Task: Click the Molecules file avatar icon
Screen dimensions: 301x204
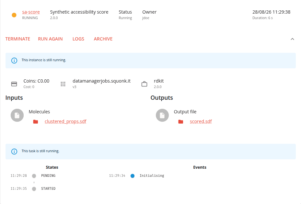Action: 17,115
